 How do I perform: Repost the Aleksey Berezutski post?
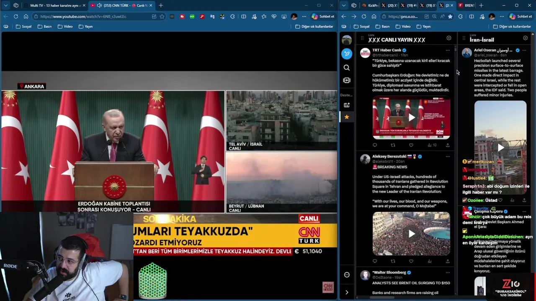[393, 261]
